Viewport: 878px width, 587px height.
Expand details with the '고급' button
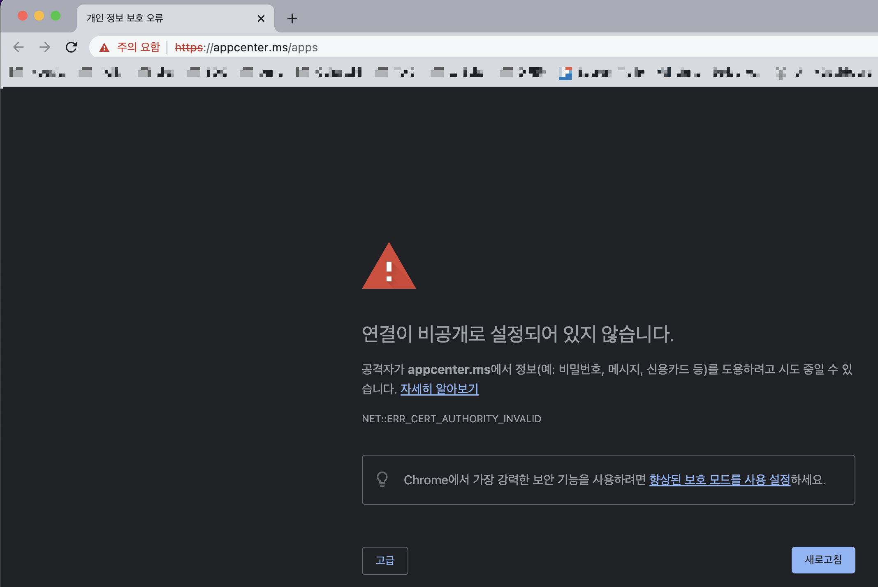pyautogui.click(x=385, y=560)
